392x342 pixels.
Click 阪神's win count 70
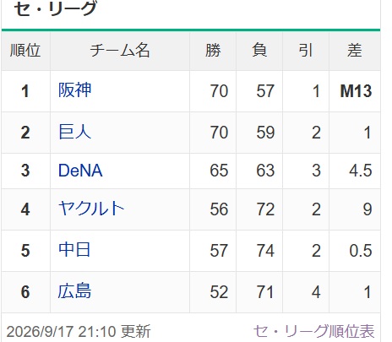tap(219, 91)
